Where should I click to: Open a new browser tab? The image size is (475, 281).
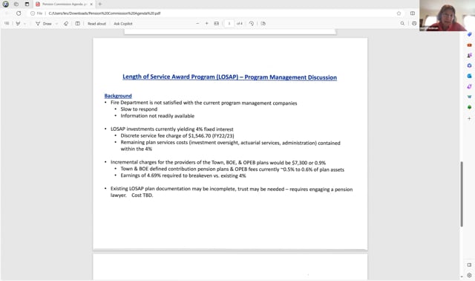coord(99,4)
